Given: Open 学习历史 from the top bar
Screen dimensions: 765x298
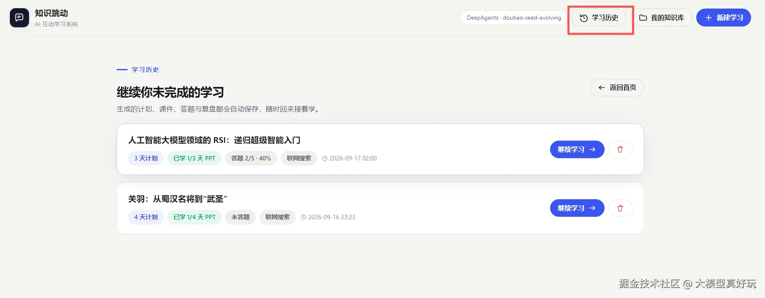Looking at the screenshot, I should tap(599, 18).
